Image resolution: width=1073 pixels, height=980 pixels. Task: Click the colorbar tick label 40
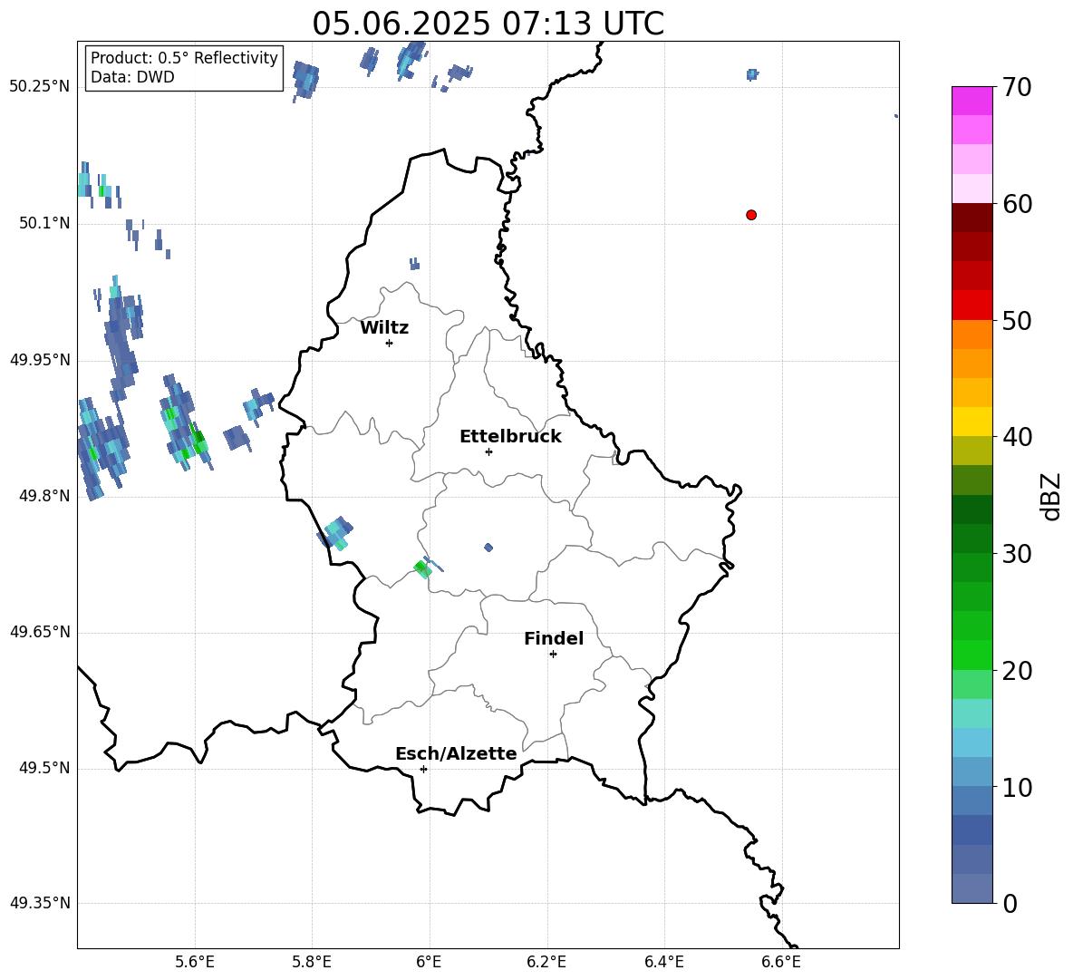click(x=1017, y=437)
